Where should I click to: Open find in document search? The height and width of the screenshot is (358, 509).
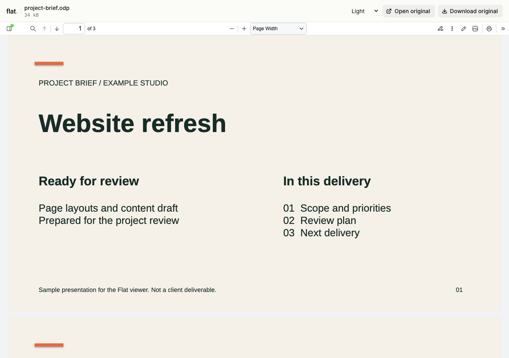[x=33, y=29]
